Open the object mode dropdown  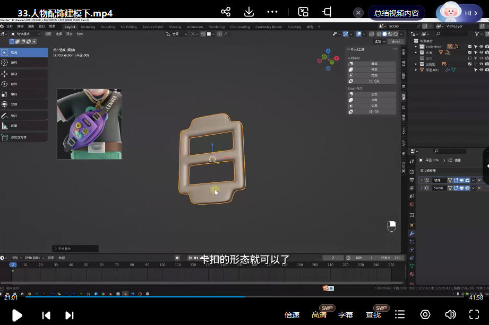[25, 34]
